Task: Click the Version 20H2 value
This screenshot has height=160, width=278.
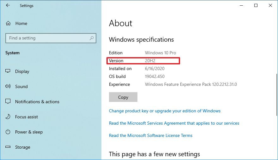Action: tap(150, 61)
